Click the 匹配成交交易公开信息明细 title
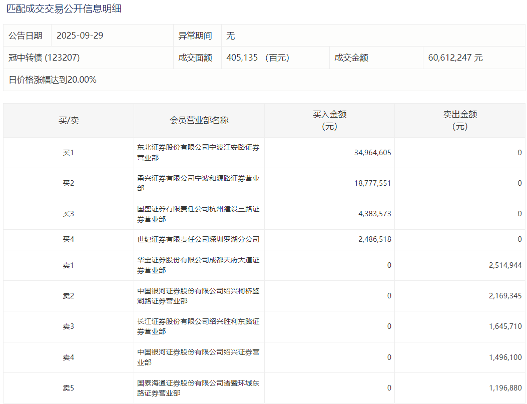The height and width of the screenshot is (404, 527). [x=64, y=9]
